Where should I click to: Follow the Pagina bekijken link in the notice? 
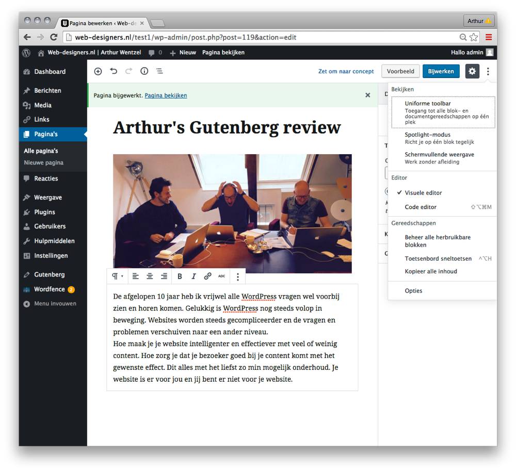(x=166, y=95)
